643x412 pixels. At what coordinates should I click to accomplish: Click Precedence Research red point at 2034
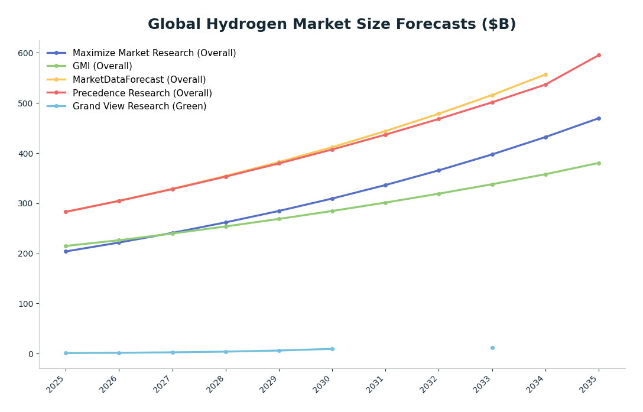tap(545, 85)
